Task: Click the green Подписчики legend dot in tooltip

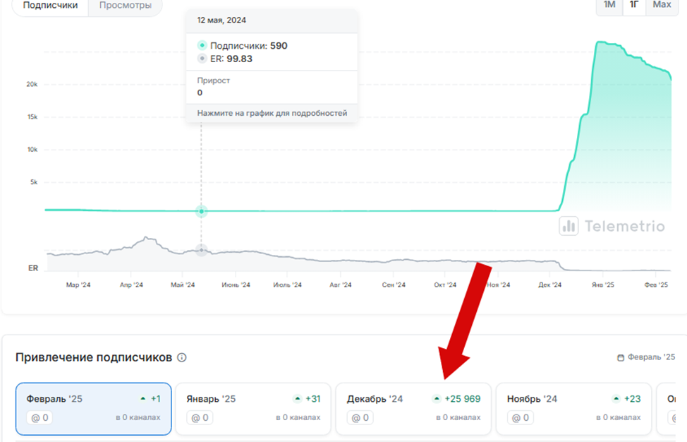Action: 202,46
